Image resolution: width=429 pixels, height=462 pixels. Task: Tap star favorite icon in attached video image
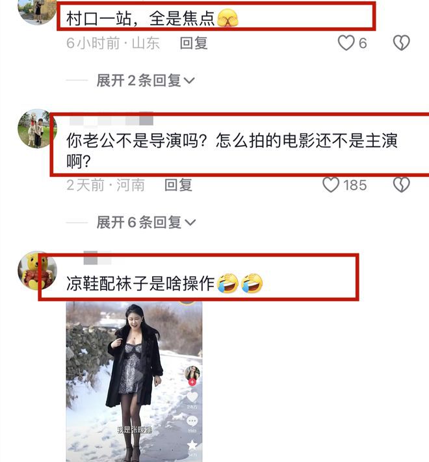(192, 445)
